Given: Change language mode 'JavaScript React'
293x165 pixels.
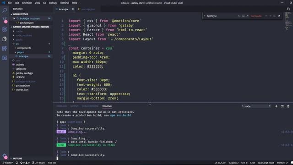Looking at the screenshot, I should [x=266, y=163].
